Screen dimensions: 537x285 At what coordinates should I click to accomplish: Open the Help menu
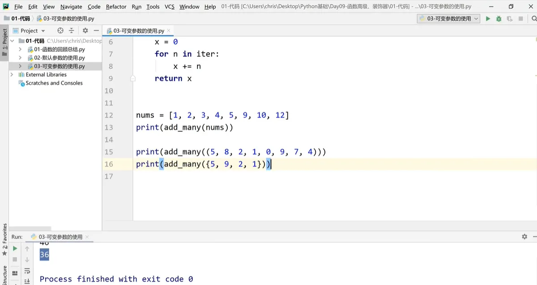coord(210,7)
